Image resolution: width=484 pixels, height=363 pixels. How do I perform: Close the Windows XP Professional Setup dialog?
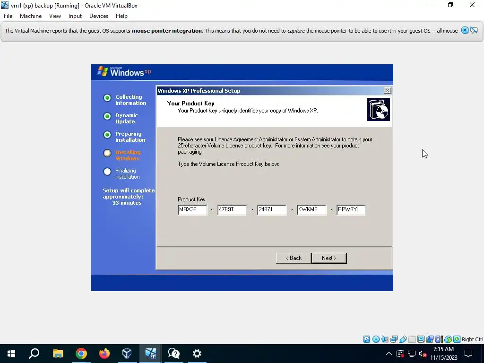[x=388, y=90]
